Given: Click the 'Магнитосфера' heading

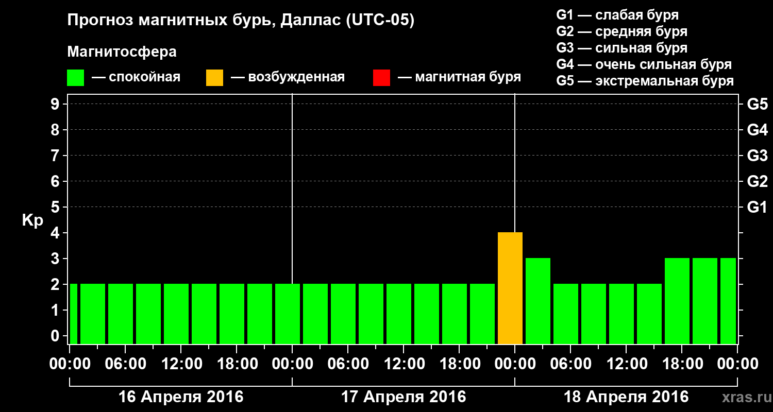Looking at the screenshot, I should [122, 52].
